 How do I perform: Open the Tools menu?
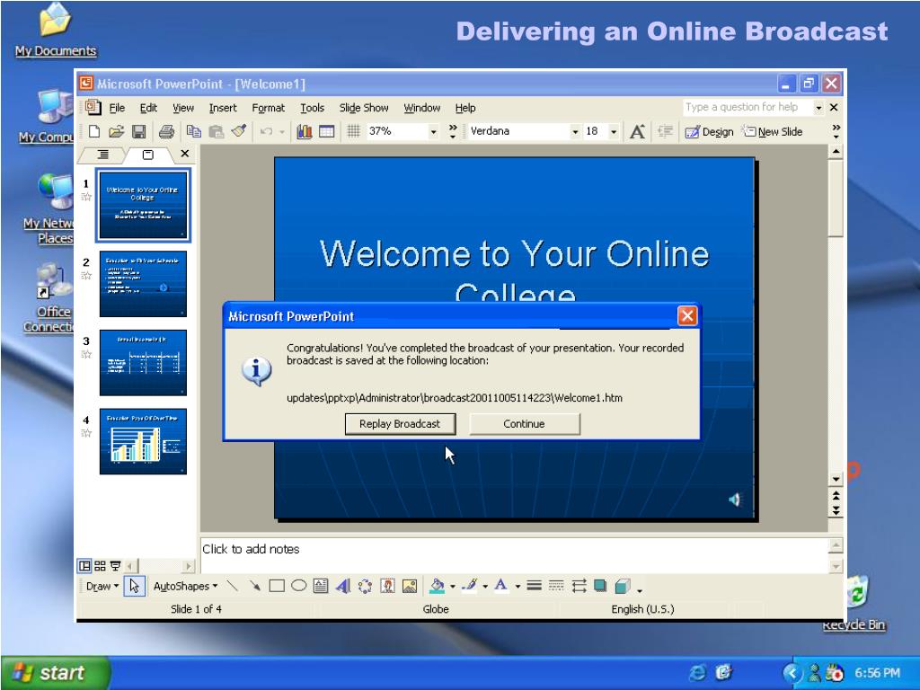(312, 108)
